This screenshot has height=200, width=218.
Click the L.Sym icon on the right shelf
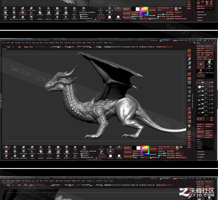(189, 87)
